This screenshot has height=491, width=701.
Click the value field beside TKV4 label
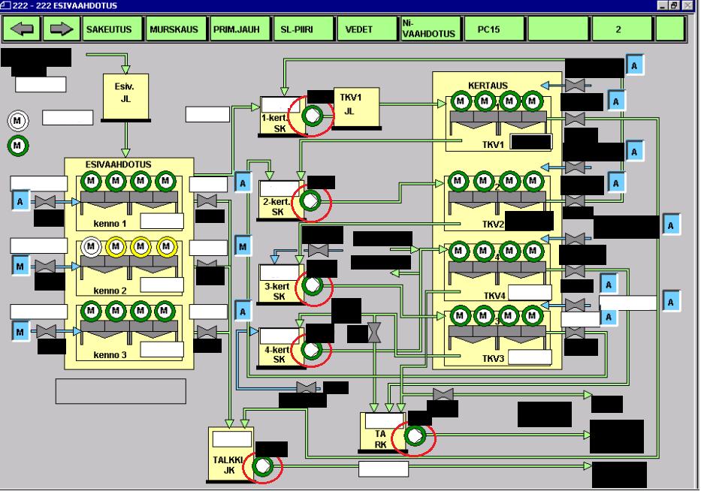tap(530, 293)
